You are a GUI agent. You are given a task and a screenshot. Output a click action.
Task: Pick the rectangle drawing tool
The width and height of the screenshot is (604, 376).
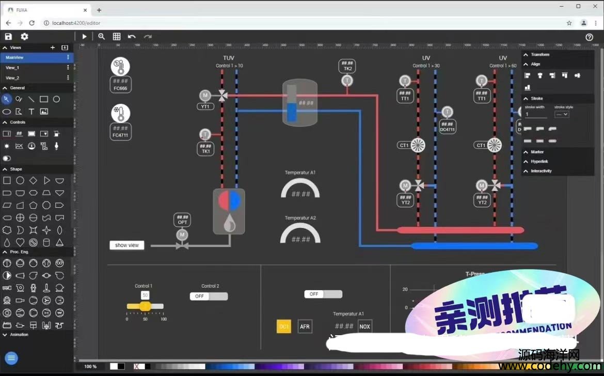click(44, 99)
